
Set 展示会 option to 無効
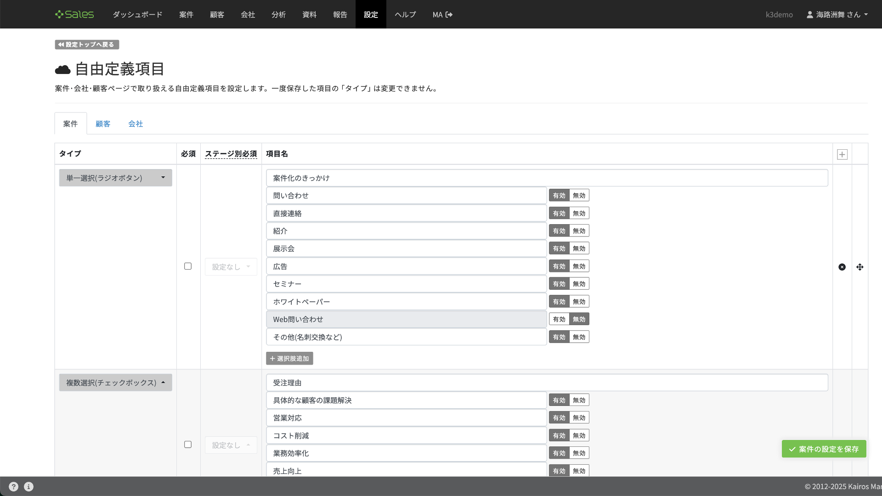tap(579, 248)
